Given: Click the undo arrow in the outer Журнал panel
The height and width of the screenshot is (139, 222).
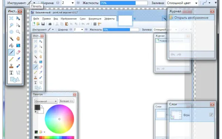Looking at the screenshot, I should pos(173,54).
